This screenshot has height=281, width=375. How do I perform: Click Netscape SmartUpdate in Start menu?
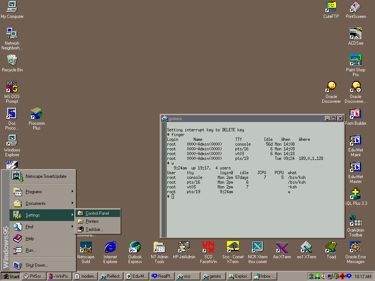click(42, 176)
